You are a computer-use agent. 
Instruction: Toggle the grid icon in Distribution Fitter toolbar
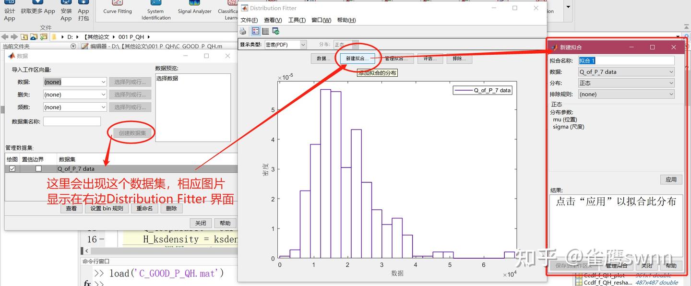(265, 31)
